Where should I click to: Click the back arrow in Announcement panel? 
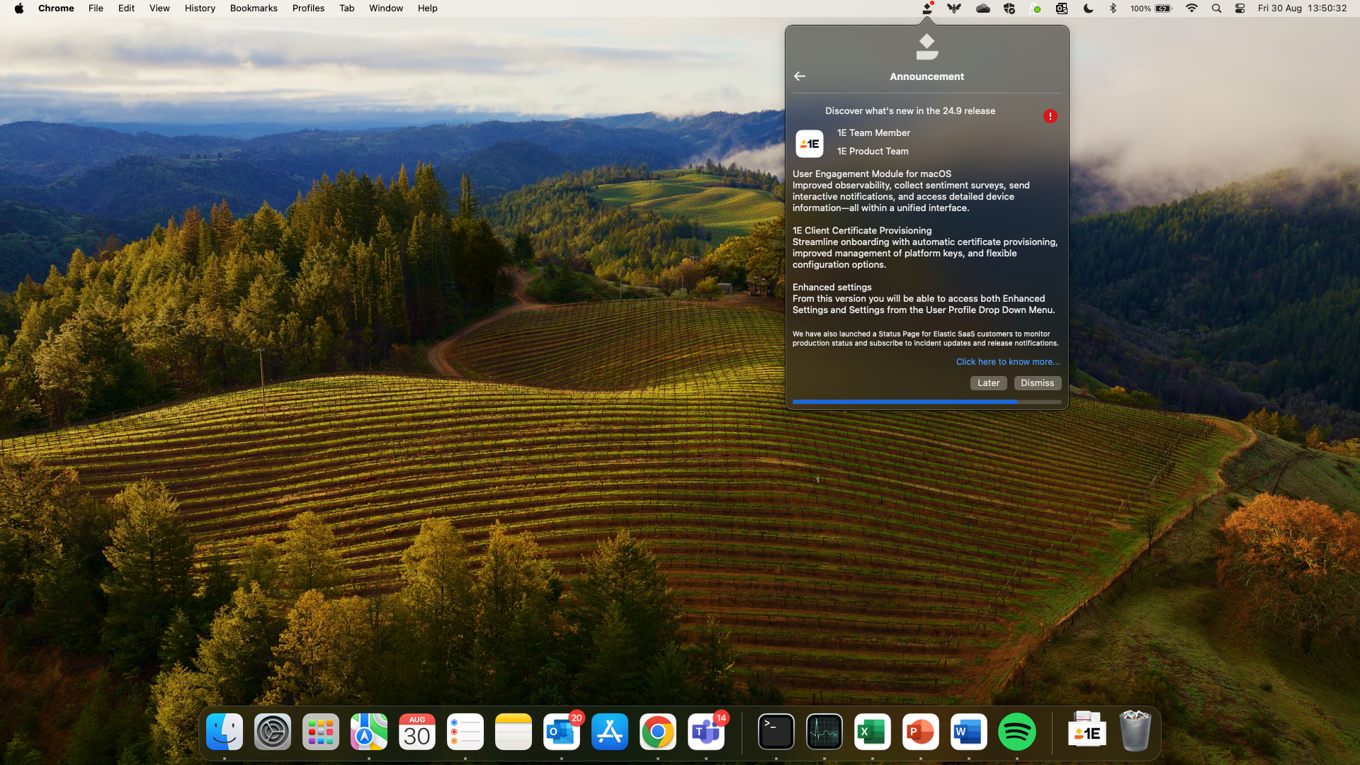tap(800, 76)
